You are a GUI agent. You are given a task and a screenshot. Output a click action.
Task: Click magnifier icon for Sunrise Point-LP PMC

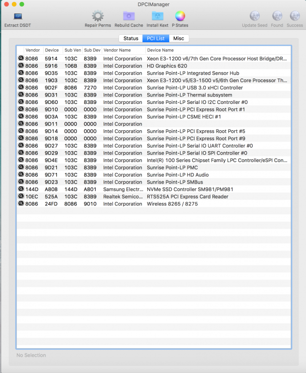(21, 167)
